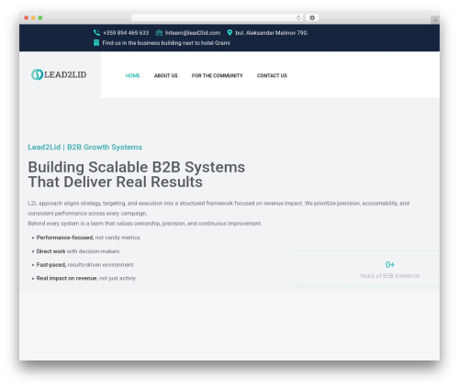Image resolution: width=459 pixels, height=388 pixels.
Task: Click the bul. Aleksandar Malinov address
Action: (x=271, y=33)
